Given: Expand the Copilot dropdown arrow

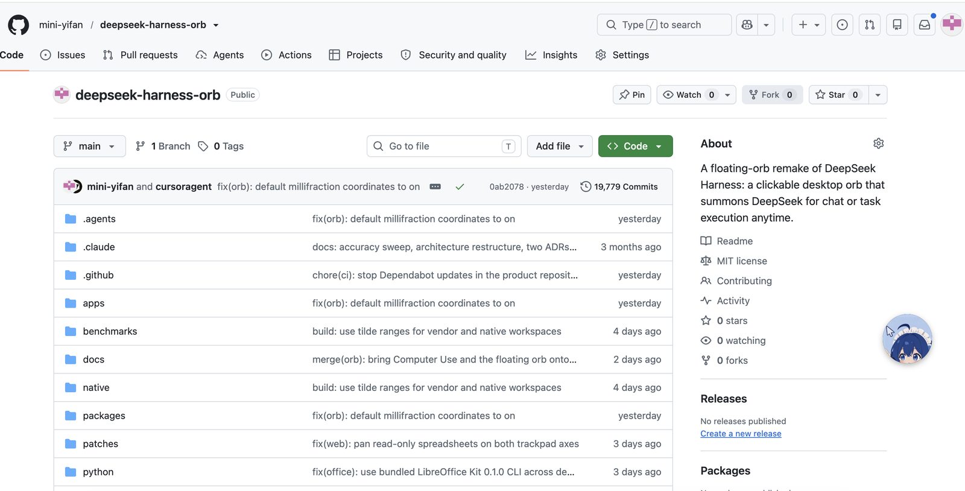Looking at the screenshot, I should click(766, 25).
